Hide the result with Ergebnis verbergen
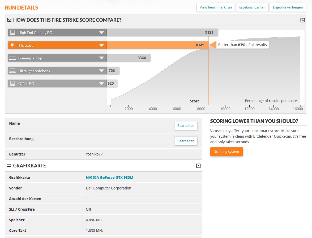The image size is (312, 238). pos(288,7)
